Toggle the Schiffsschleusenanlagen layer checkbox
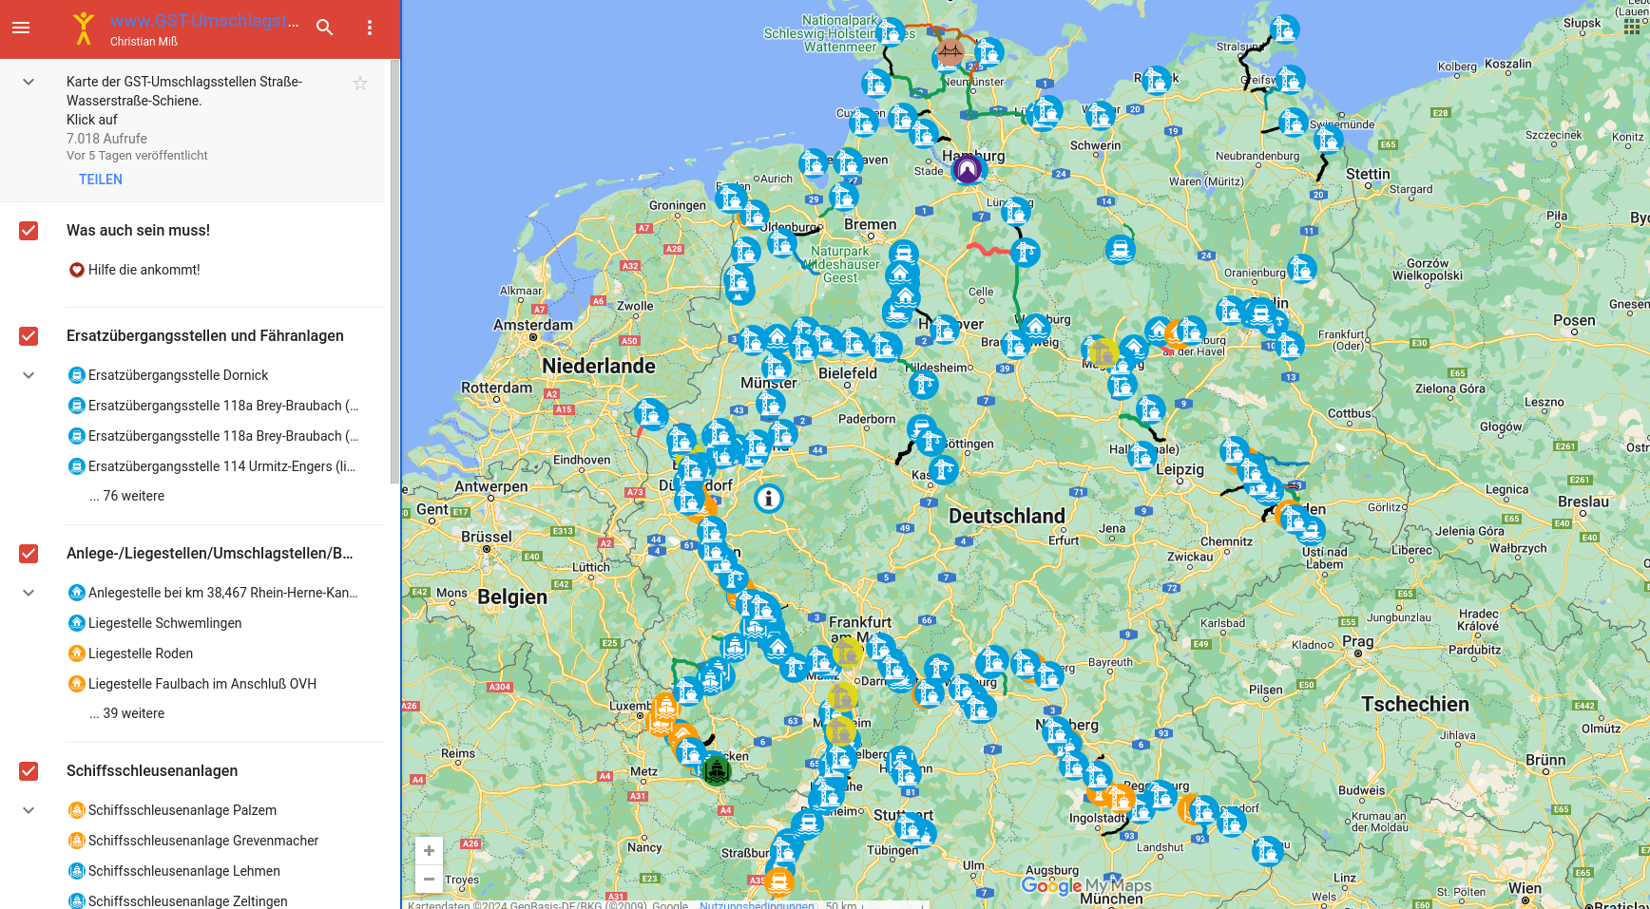Image resolution: width=1650 pixels, height=909 pixels. point(29,771)
